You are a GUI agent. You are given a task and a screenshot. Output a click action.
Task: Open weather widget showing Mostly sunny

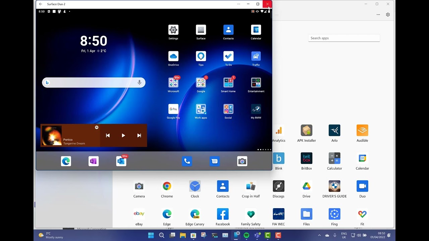(51, 235)
